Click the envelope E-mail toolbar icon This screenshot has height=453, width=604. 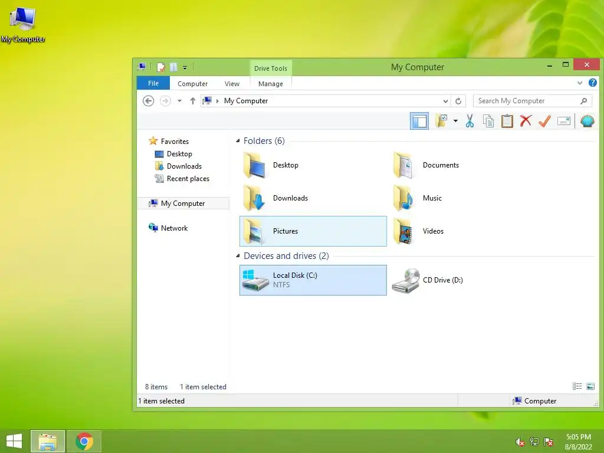[x=563, y=122]
